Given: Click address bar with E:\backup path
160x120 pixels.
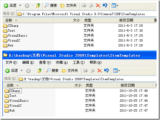Looking at the screenshot, I should pyautogui.click(x=87, y=79).
